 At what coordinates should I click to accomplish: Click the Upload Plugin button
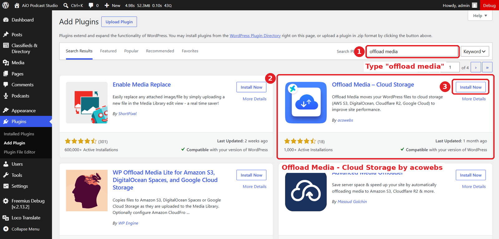click(119, 22)
